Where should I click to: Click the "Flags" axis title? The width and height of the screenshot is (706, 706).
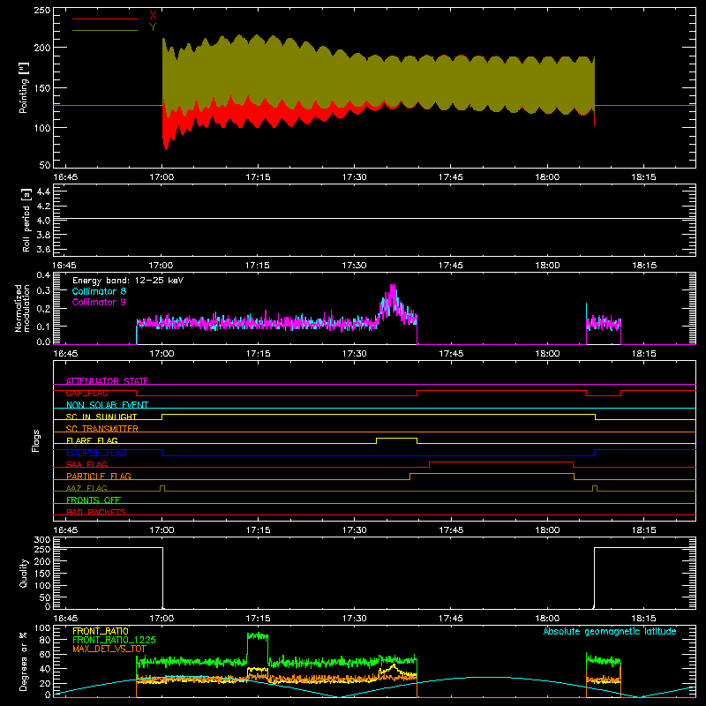[x=35, y=440]
